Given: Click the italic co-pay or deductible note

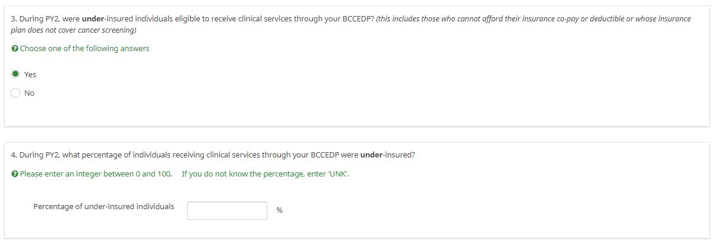Looking at the screenshot, I should point(533,19).
